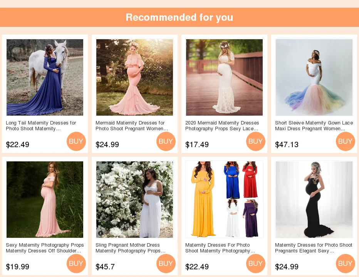Open black mermaid dress photo

[x=314, y=200]
